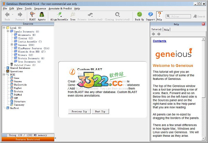
Task: Open the File menu
Action: click(5, 8)
